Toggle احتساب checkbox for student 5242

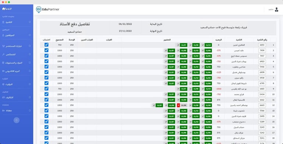[x=46, y=133]
